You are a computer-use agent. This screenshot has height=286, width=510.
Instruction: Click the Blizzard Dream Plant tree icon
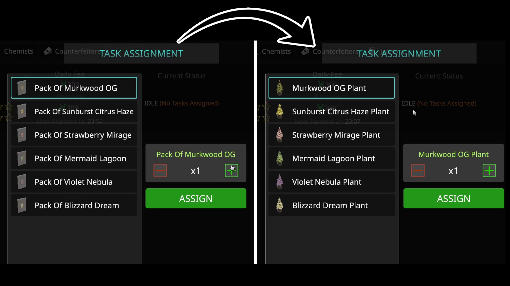[x=279, y=205]
